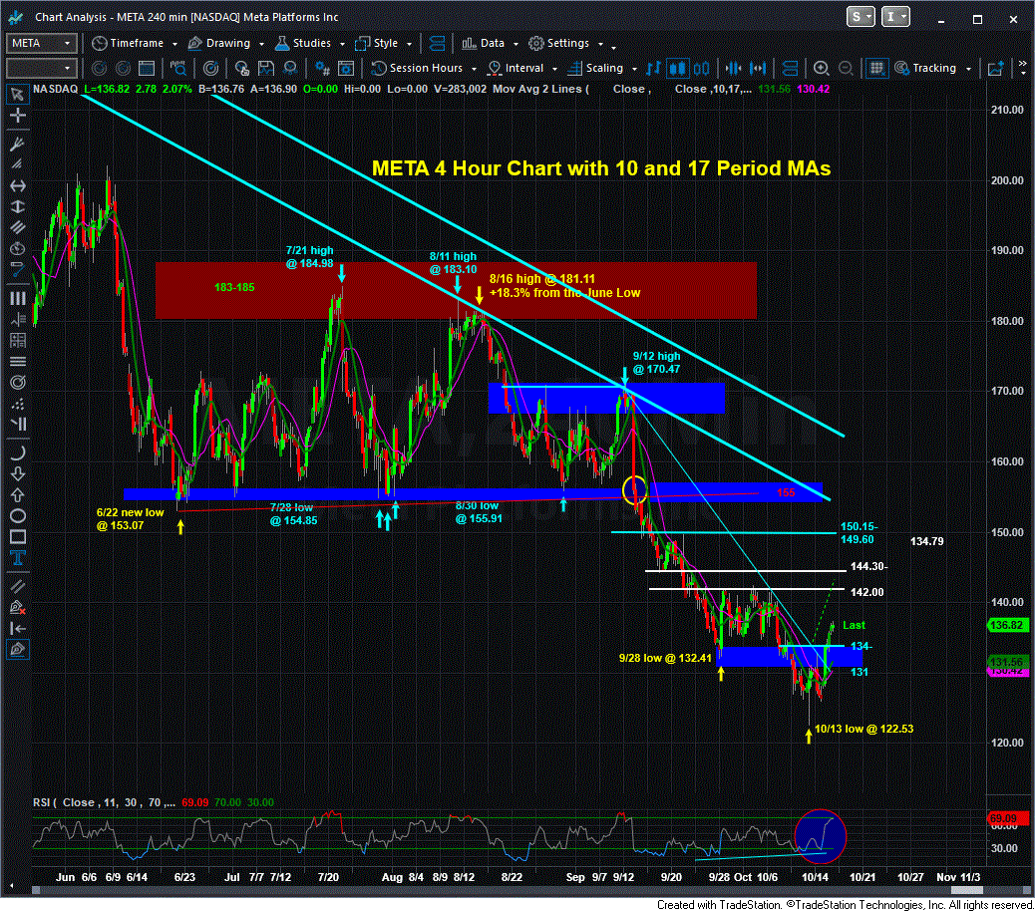This screenshot has width=1035, height=911.
Task: Open the Scaling menu
Action: pyautogui.click(x=602, y=68)
